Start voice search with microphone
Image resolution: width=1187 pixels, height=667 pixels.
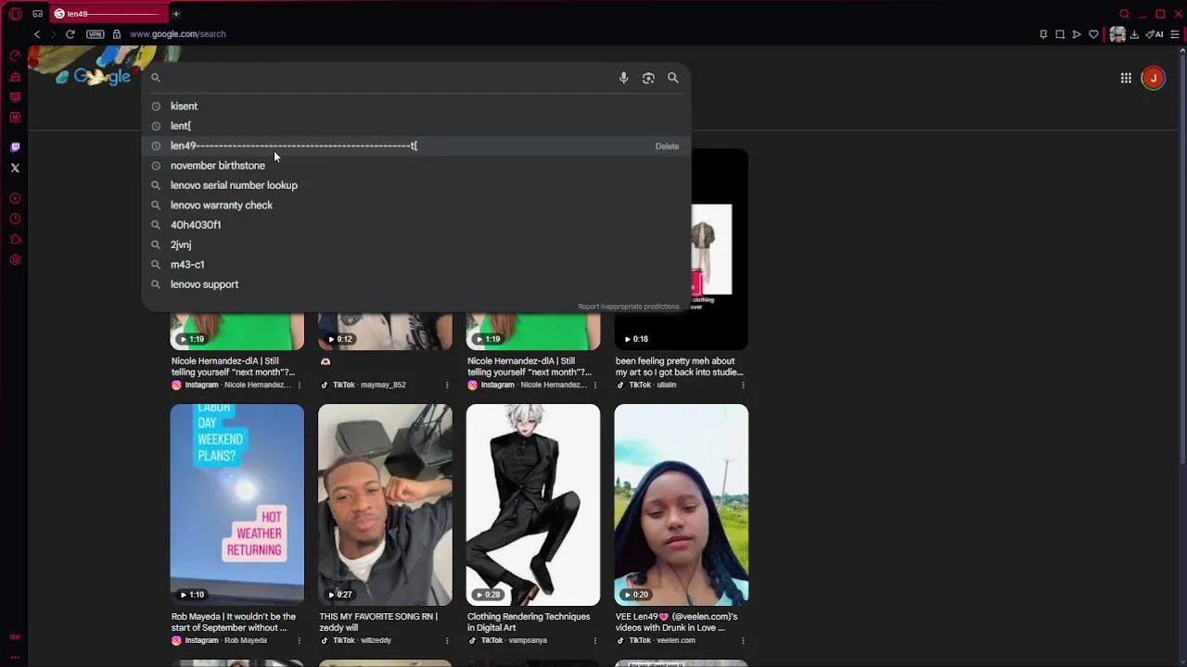pyautogui.click(x=624, y=78)
